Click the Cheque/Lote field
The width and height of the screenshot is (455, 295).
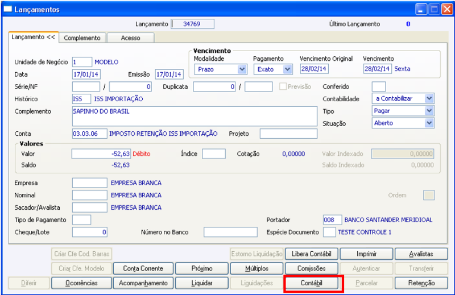click(90, 232)
